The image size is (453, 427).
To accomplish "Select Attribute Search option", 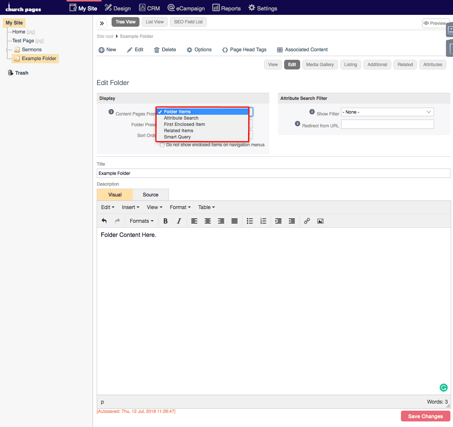I will (202, 118).
